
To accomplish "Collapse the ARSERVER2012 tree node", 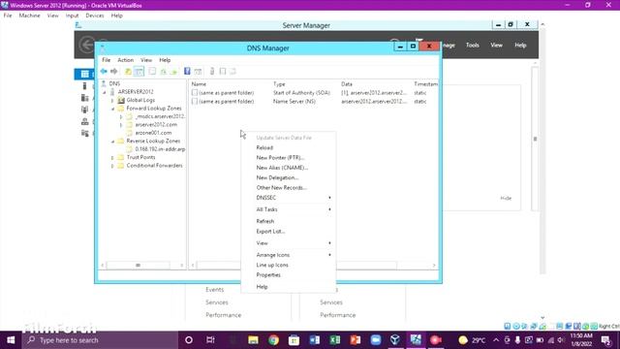I will [x=105, y=92].
